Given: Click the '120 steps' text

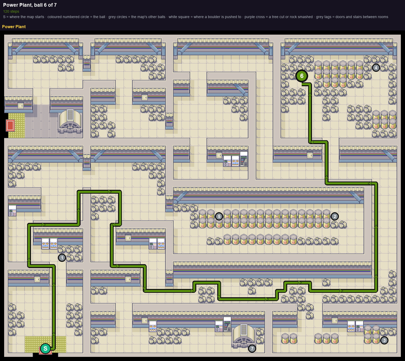Looking at the screenshot, I should (x=11, y=11).
